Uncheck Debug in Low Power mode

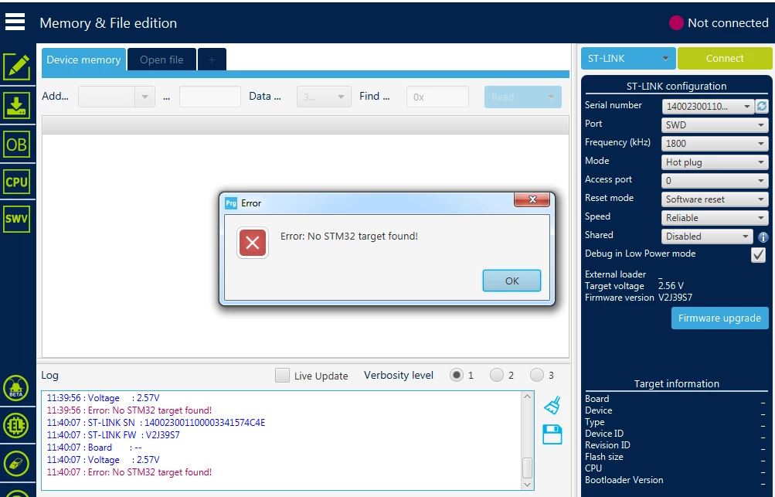pos(758,254)
